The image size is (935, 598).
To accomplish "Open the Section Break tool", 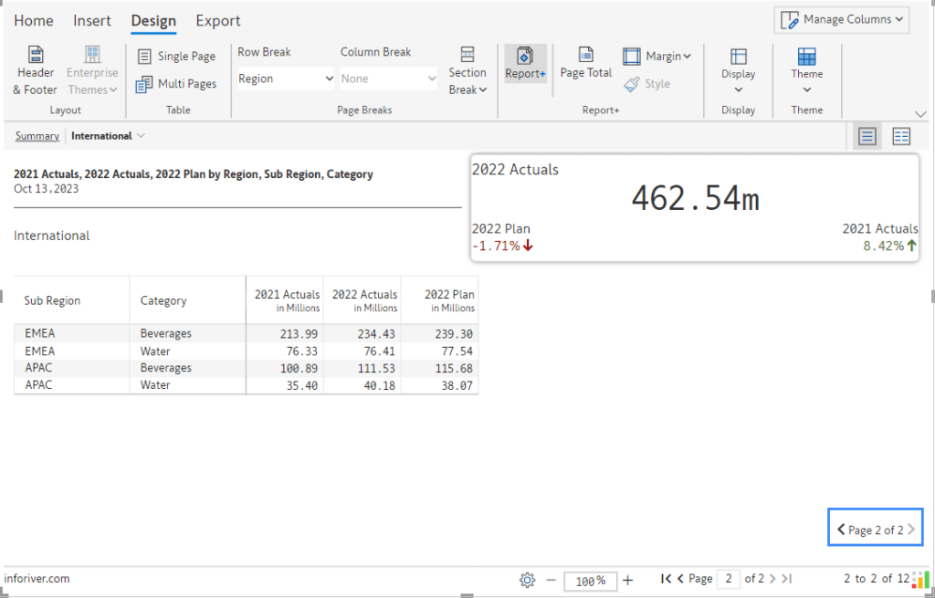I will point(467,71).
